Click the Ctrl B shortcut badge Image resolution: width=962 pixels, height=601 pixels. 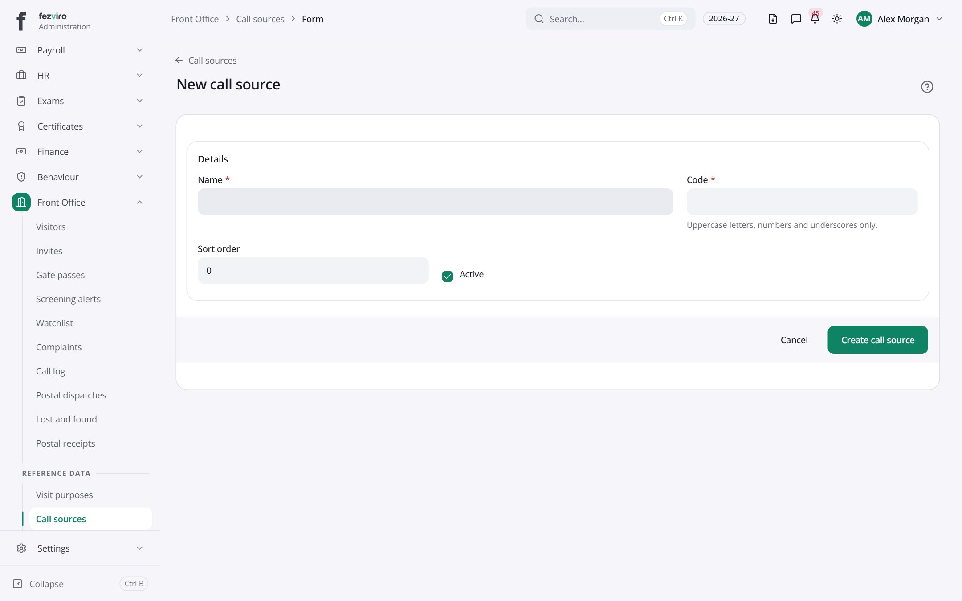[134, 584]
